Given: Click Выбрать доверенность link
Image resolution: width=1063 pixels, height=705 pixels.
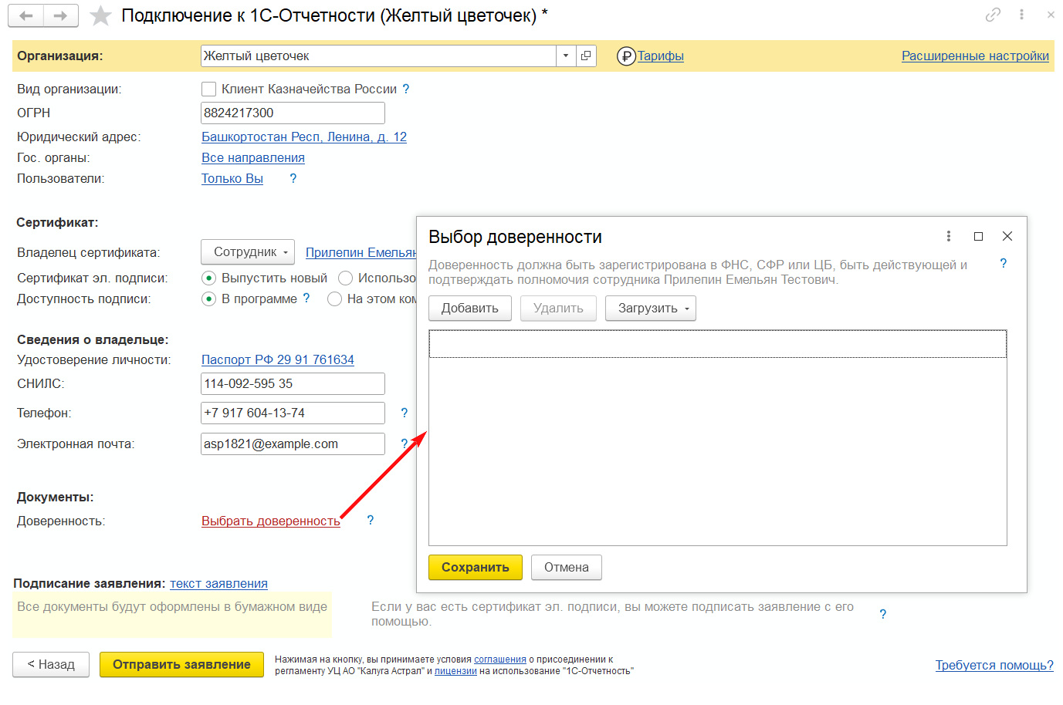Looking at the screenshot, I should point(271,521).
